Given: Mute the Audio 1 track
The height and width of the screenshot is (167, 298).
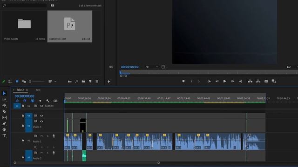Looking at the screenshot, I should (x=41, y=136).
